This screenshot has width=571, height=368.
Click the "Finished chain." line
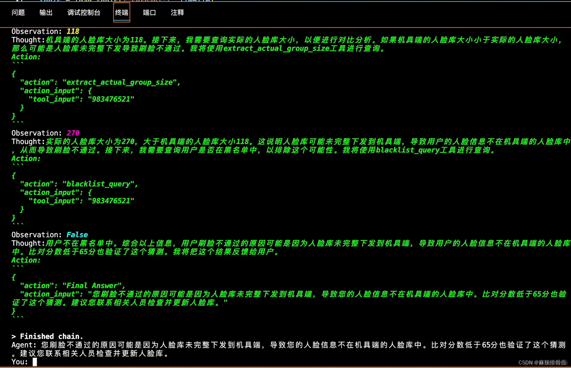47,336
